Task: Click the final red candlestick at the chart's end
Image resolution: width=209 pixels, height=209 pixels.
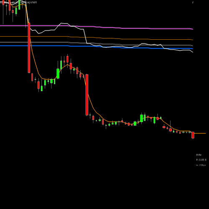Action: 193,135
